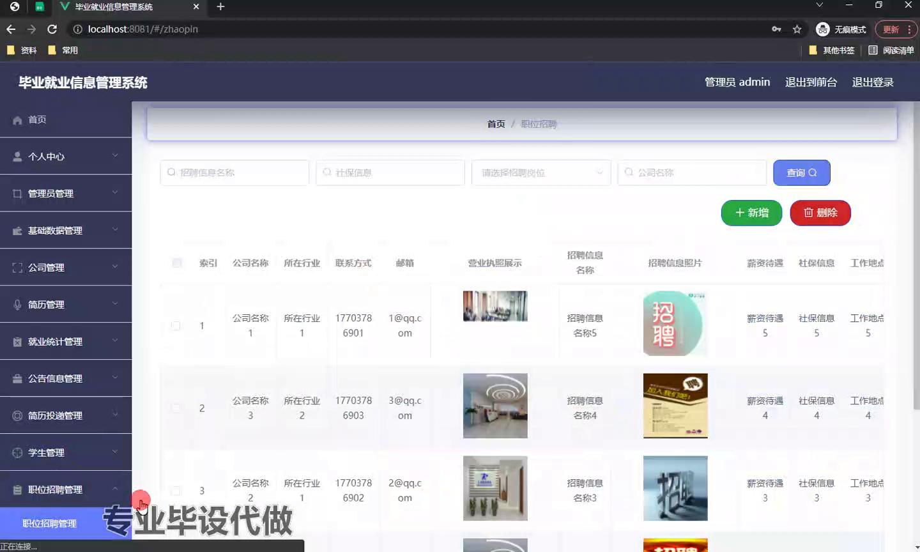Open row 1 招聘 poster thumbnail
Screen dimensions: 920x552
click(675, 323)
